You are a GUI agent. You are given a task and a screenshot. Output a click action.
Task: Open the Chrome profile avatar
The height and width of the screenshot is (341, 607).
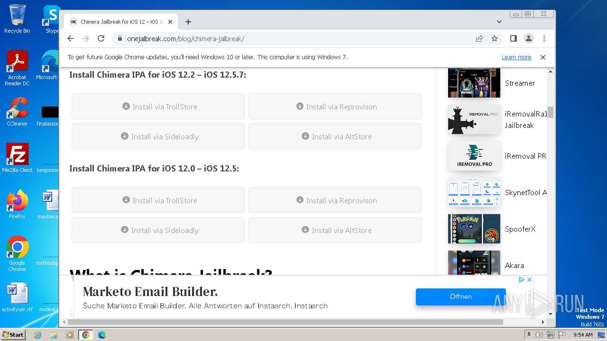(x=528, y=38)
